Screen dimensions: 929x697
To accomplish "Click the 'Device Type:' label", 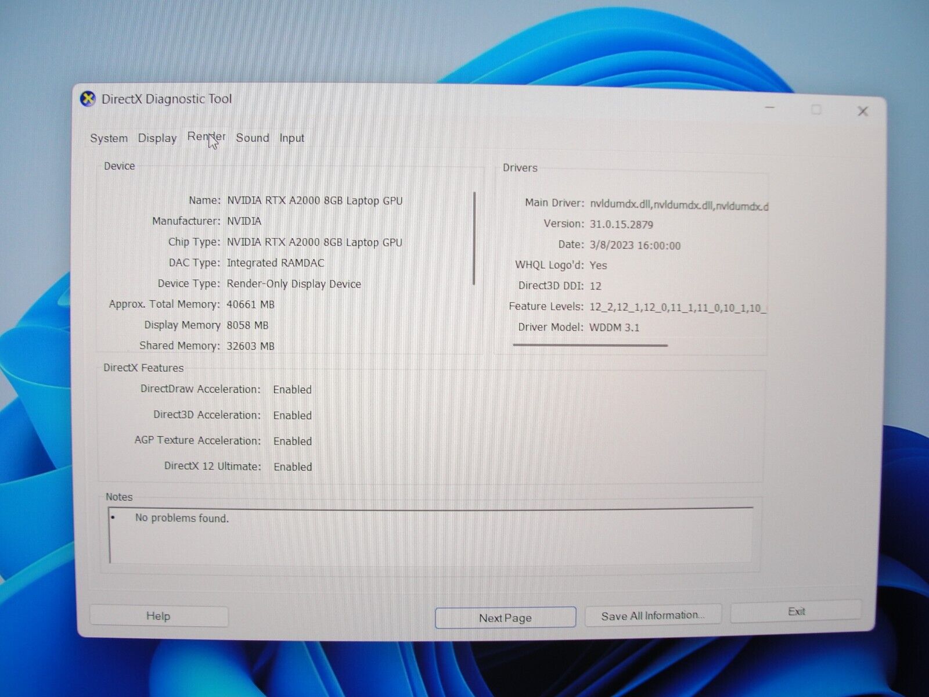I will coord(189,284).
